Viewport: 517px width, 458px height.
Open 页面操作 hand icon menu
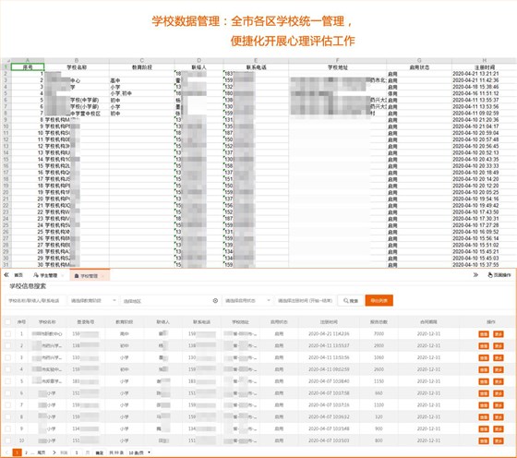tap(499, 275)
